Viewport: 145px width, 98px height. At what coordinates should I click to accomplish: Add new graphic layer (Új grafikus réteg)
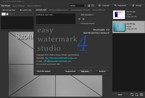(x=26, y=10)
